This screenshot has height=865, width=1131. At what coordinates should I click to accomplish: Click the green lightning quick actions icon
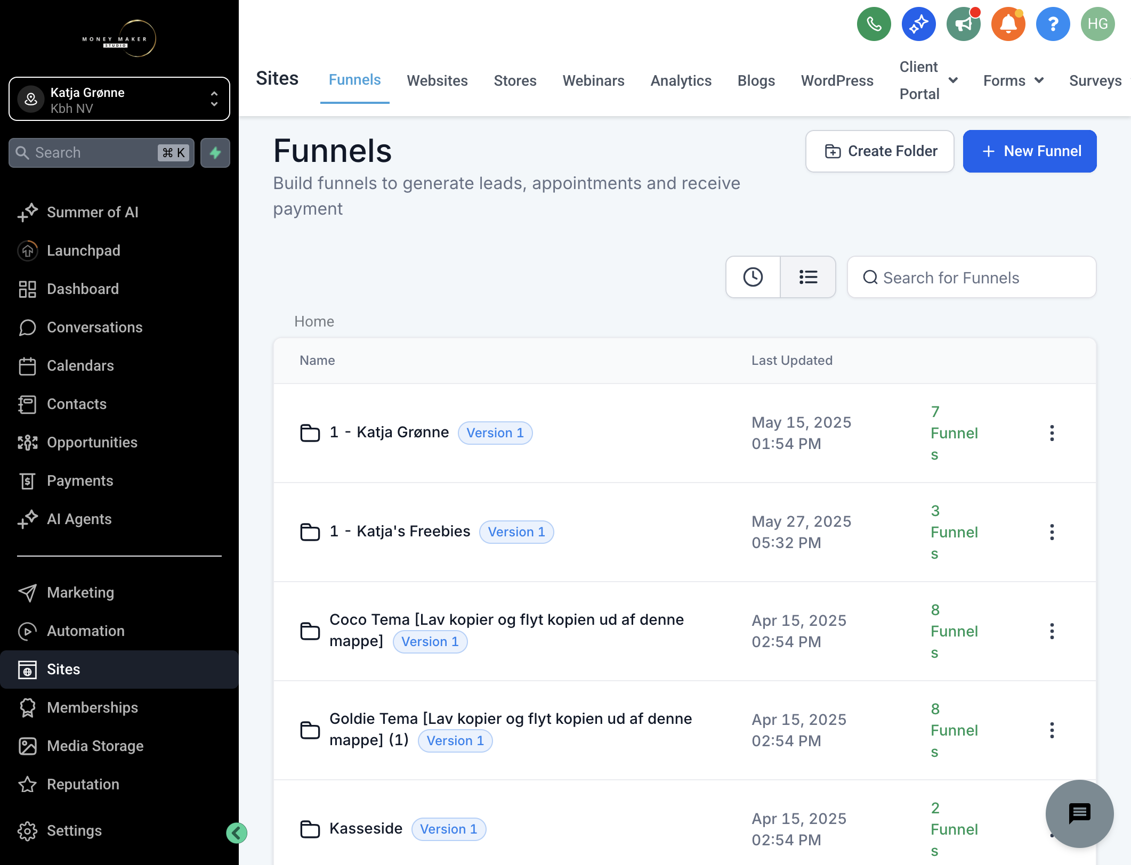click(215, 153)
